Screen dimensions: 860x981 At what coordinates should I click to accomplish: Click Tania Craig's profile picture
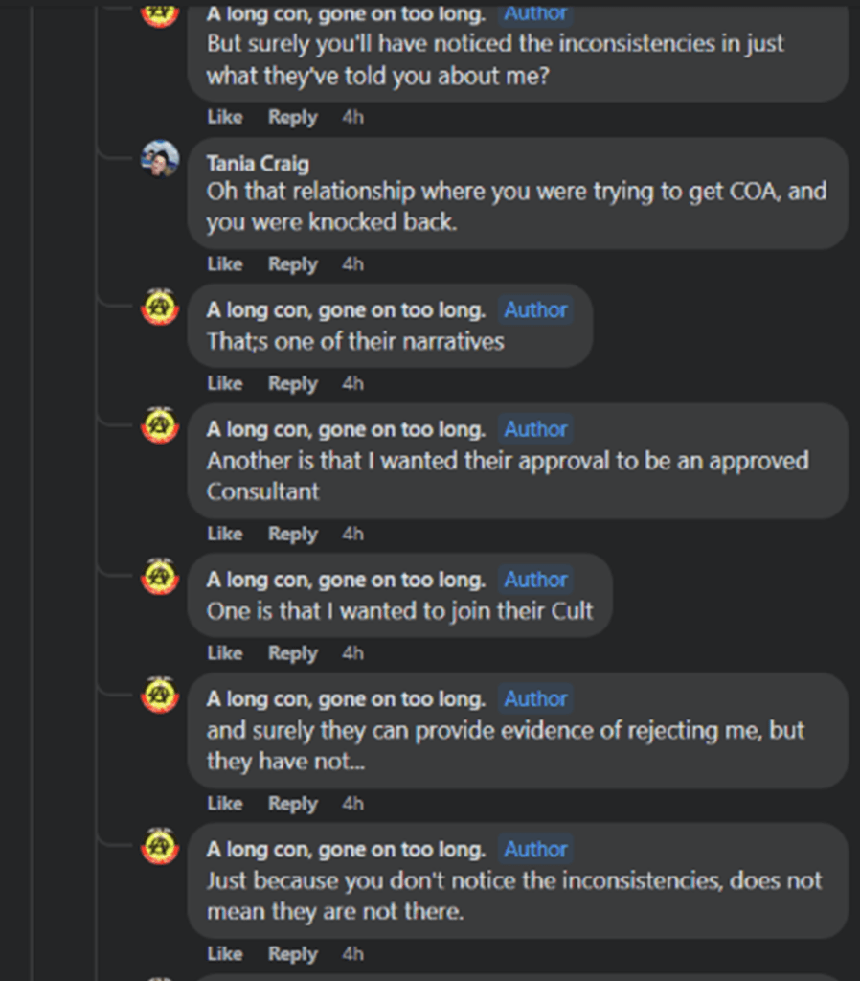tap(160, 159)
